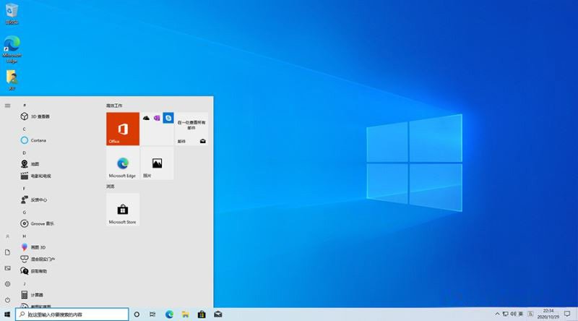578x321 pixels.
Task: Click the G letter header in app list
Action: tap(25, 212)
